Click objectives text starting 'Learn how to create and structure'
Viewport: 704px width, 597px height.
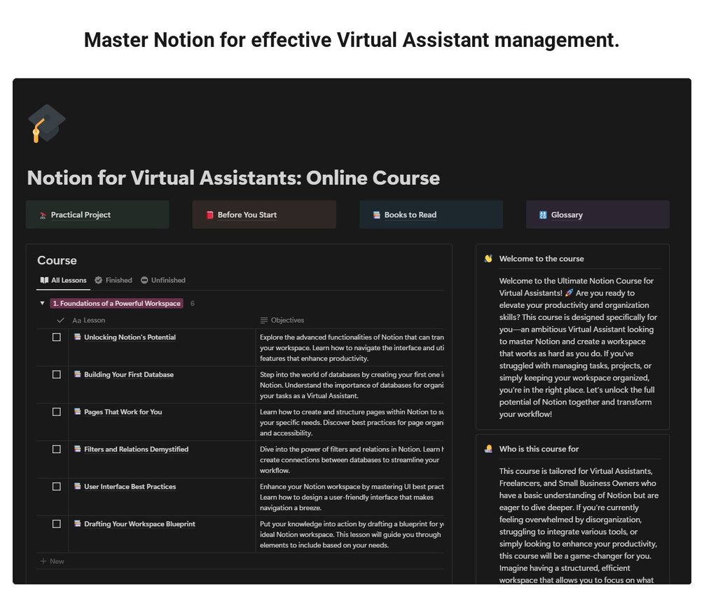pos(352,423)
